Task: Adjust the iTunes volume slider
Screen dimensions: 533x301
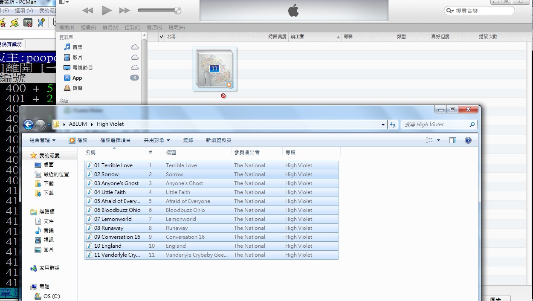Action: tap(159, 11)
